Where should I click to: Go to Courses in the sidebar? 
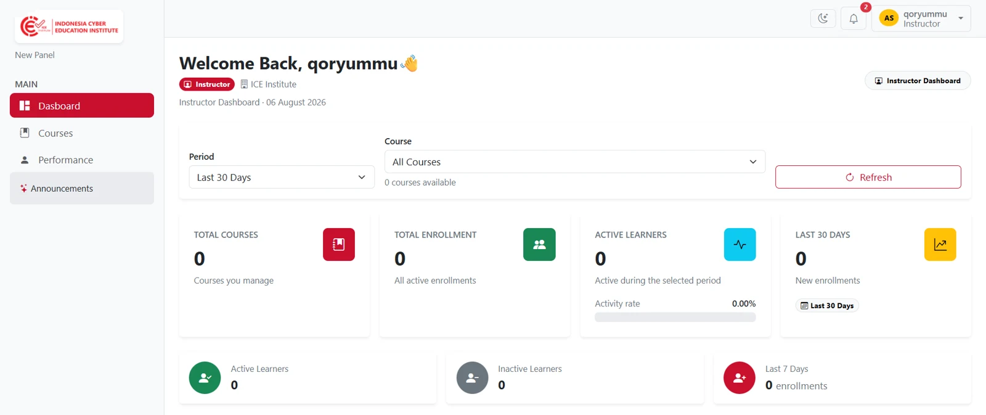click(82, 133)
